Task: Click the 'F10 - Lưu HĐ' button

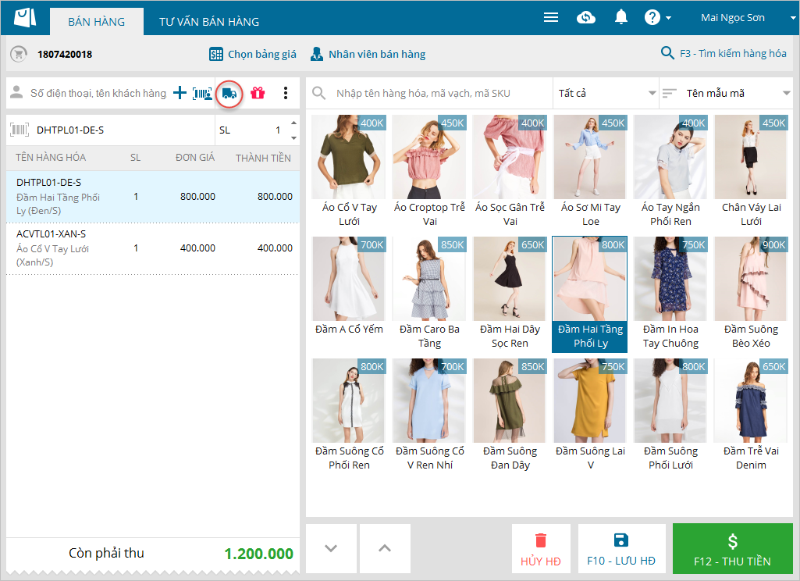Action: (x=621, y=550)
